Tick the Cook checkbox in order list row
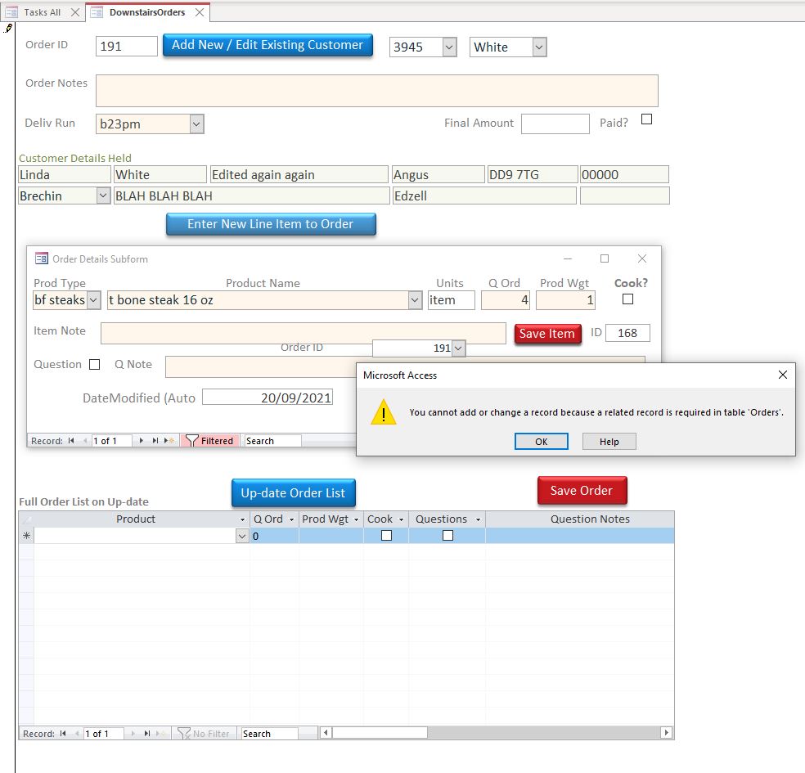The image size is (805, 773). 387,535
